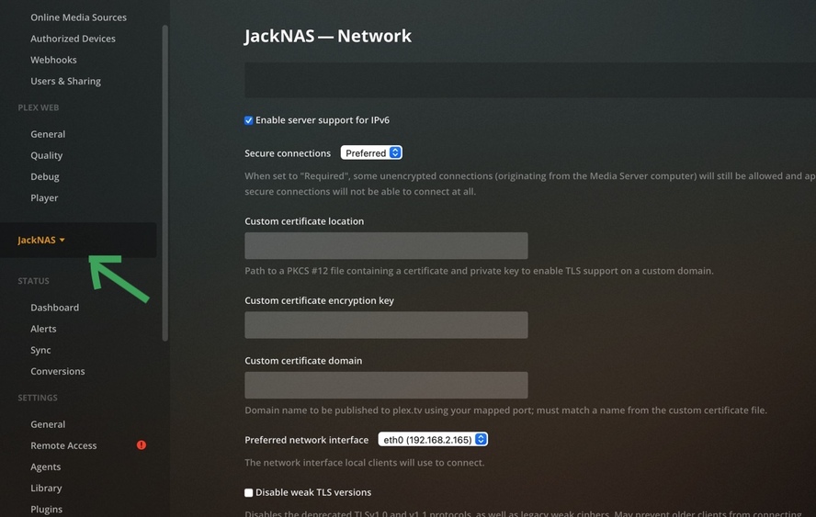Open Player settings page
Image resolution: width=816 pixels, height=517 pixels.
(44, 198)
